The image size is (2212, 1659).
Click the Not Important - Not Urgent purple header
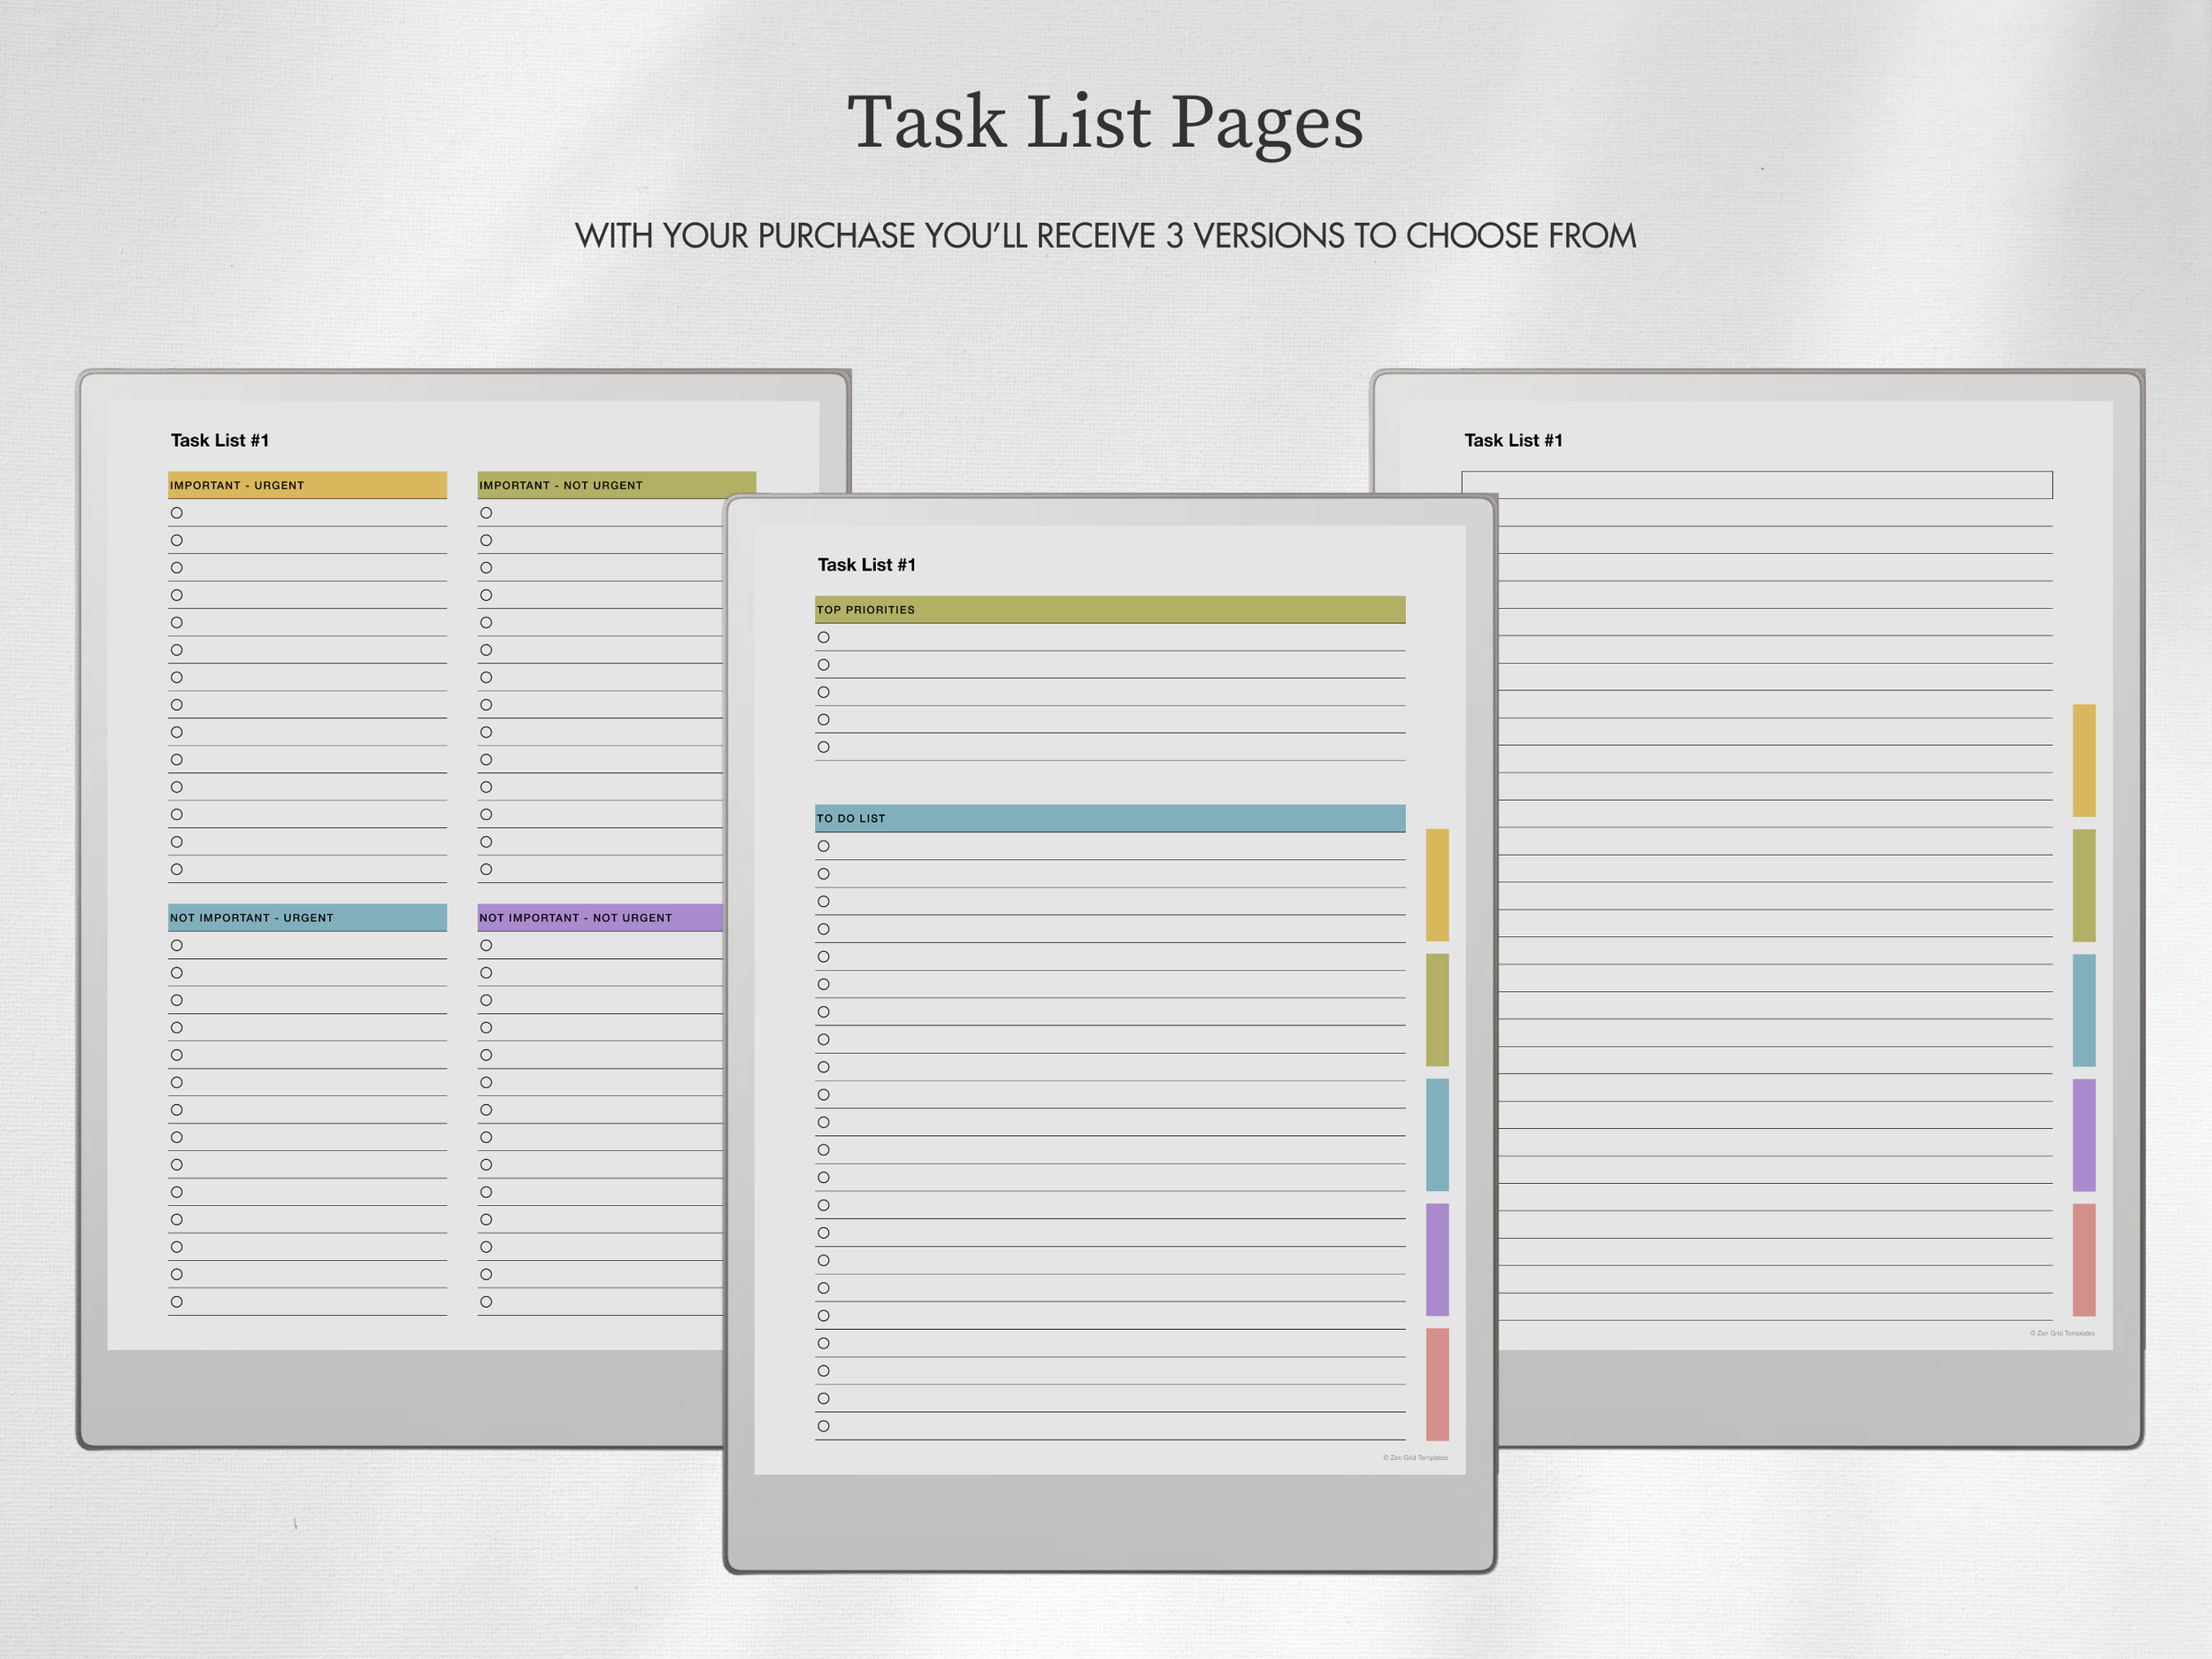(600, 918)
